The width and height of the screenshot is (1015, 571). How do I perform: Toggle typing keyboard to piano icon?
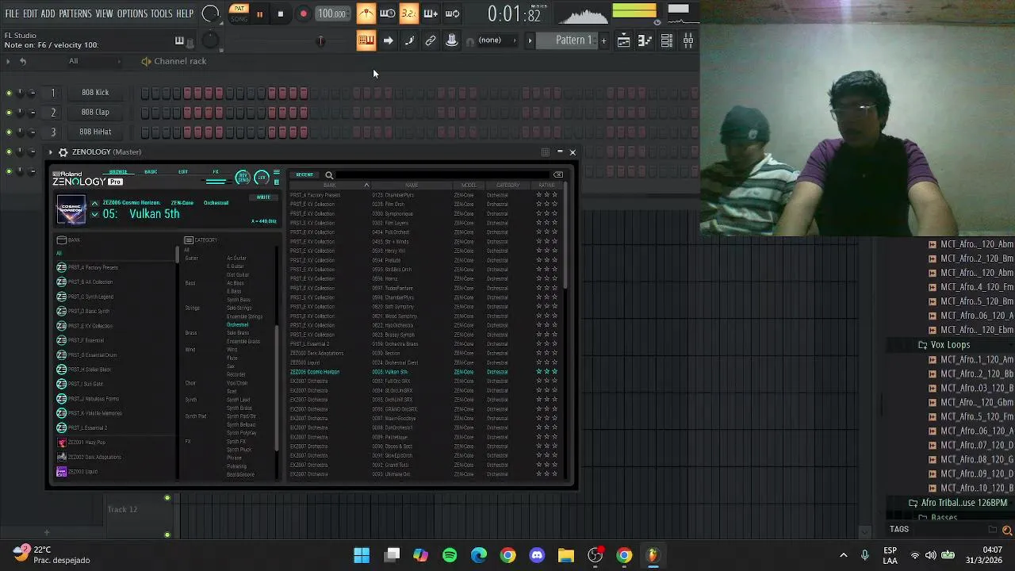point(366,40)
